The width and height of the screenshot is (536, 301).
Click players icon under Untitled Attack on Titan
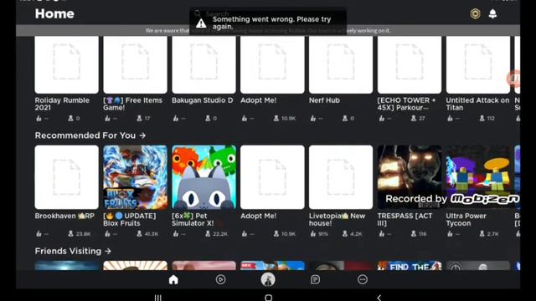482,118
